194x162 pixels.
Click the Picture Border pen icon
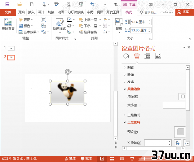point(69,20)
